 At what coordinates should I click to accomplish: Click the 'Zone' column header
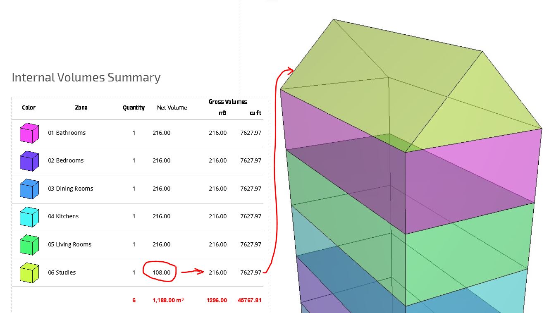tap(81, 108)
